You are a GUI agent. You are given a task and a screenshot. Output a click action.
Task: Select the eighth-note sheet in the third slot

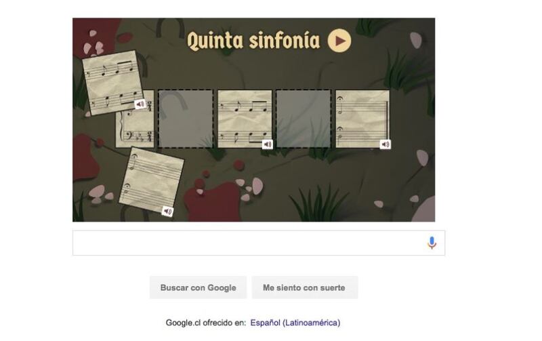click(245, 119)
